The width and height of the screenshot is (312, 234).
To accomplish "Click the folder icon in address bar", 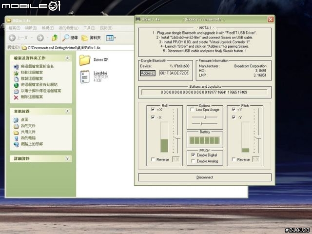I will (x=24, y=48).
